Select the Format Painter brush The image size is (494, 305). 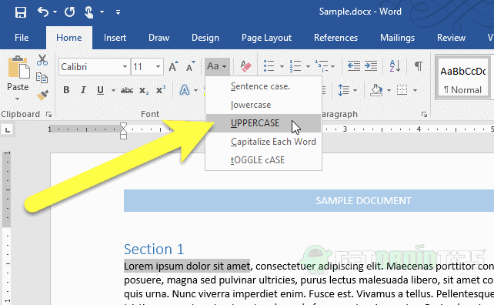pos(42,95)
